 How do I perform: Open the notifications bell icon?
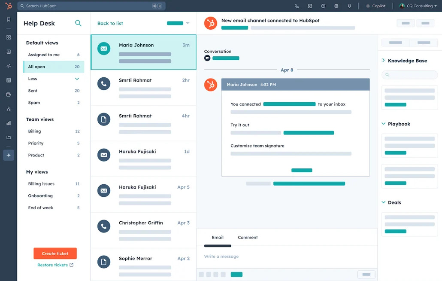(348, 6)
